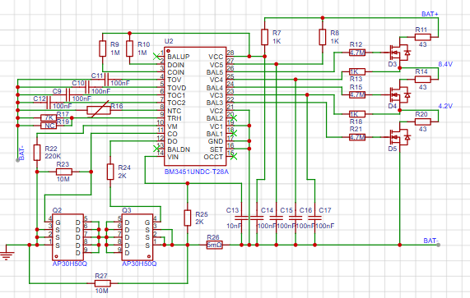
Task: Click shunt resistor R26
Action: pos(214,245)
